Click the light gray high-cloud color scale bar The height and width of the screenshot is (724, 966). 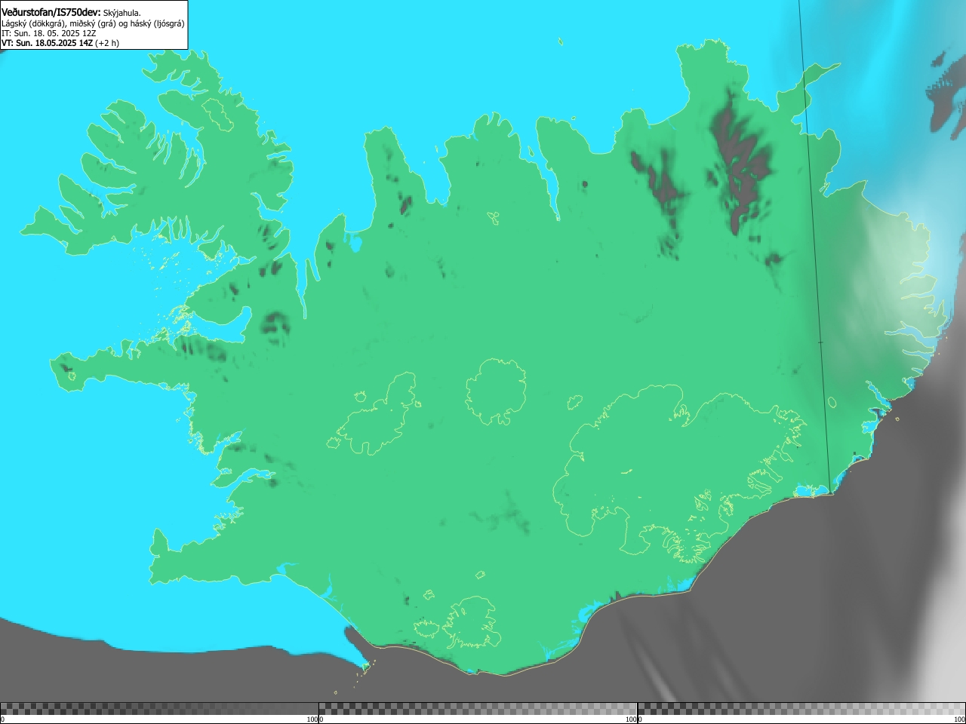pyautogui.click(x=801, y=709)
